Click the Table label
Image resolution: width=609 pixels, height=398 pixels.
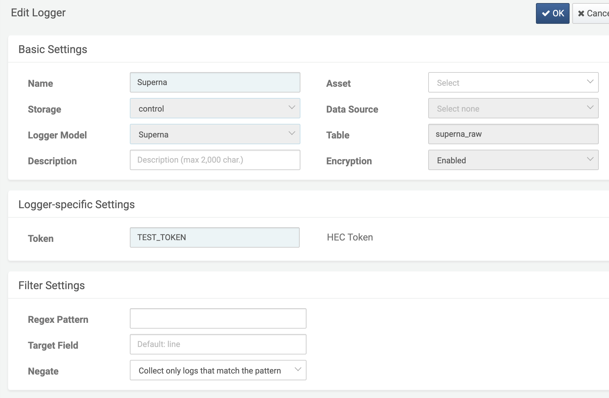tap(338, 135)
